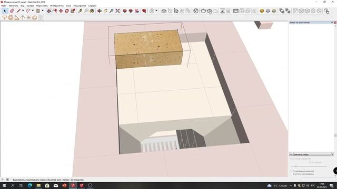Image resolution: width=337 pixels, height=189 pixels.
Task: Open Windows taskbar search
Action: 13,185
